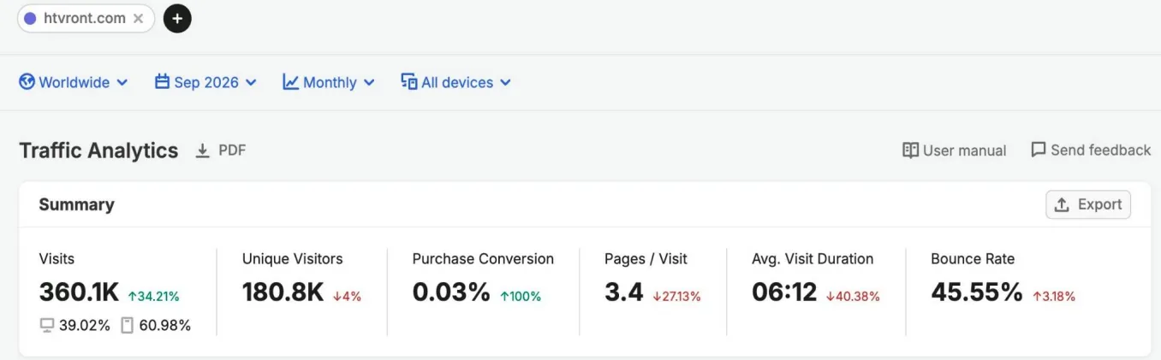The image size is (1161, 360).
Task: Click the Traffic Analytics page title
Action: [98, 150]
